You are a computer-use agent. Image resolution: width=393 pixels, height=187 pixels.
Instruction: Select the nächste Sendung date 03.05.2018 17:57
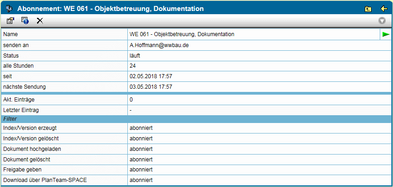(151, 87)
